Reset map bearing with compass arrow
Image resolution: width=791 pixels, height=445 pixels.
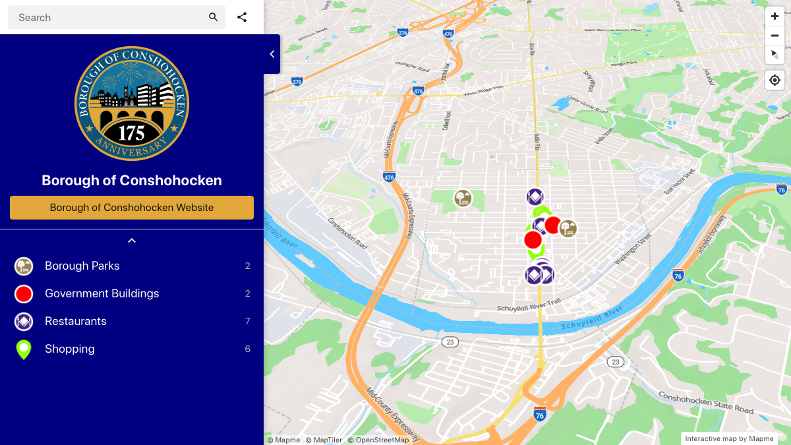pyautogui.click(x=775, y=55)
